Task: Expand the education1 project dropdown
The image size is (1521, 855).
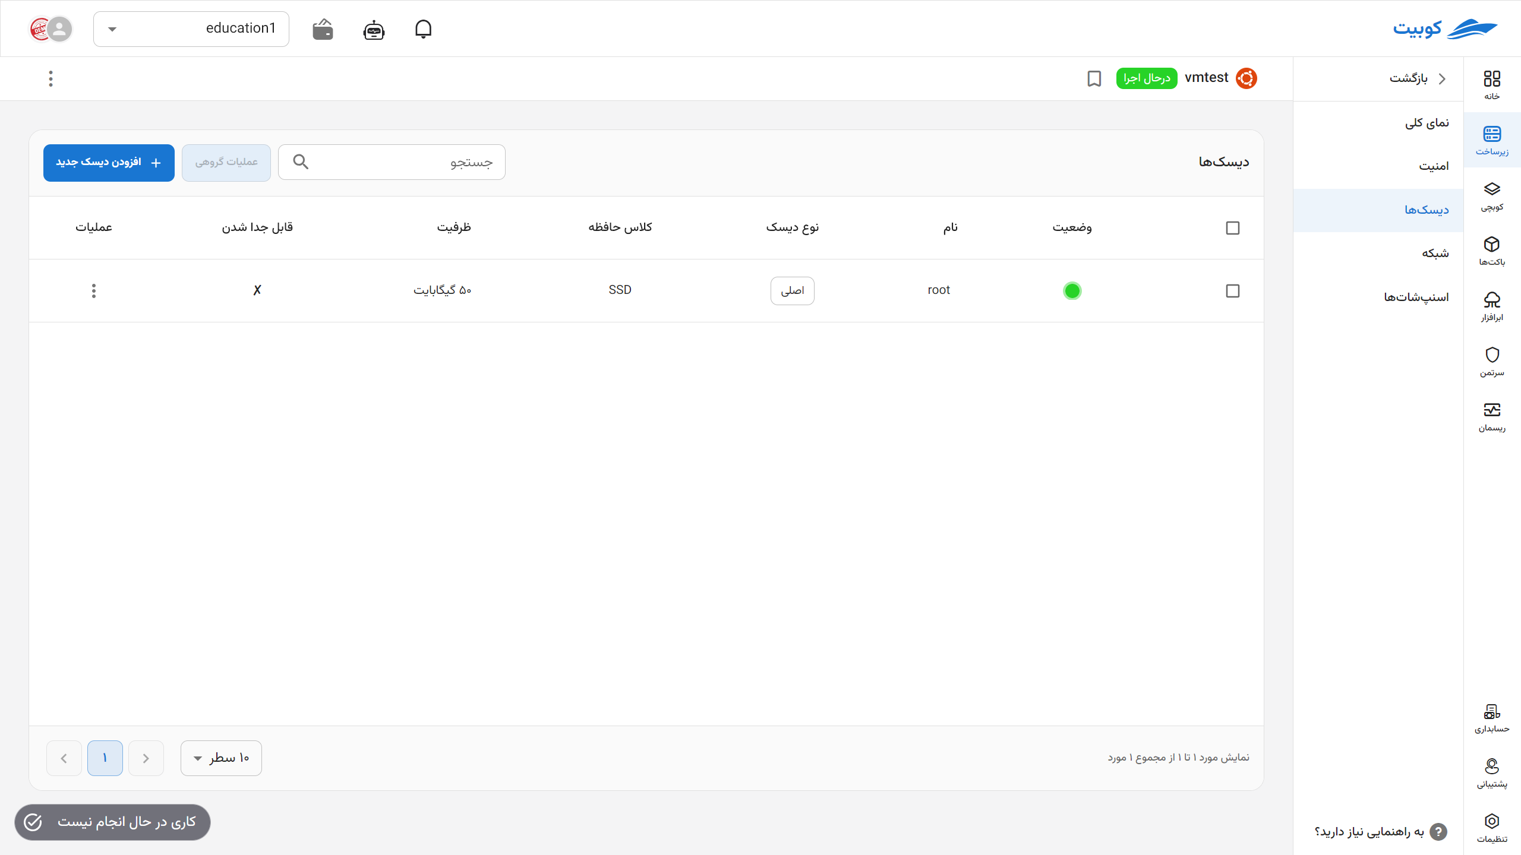Action: [191, 28]
